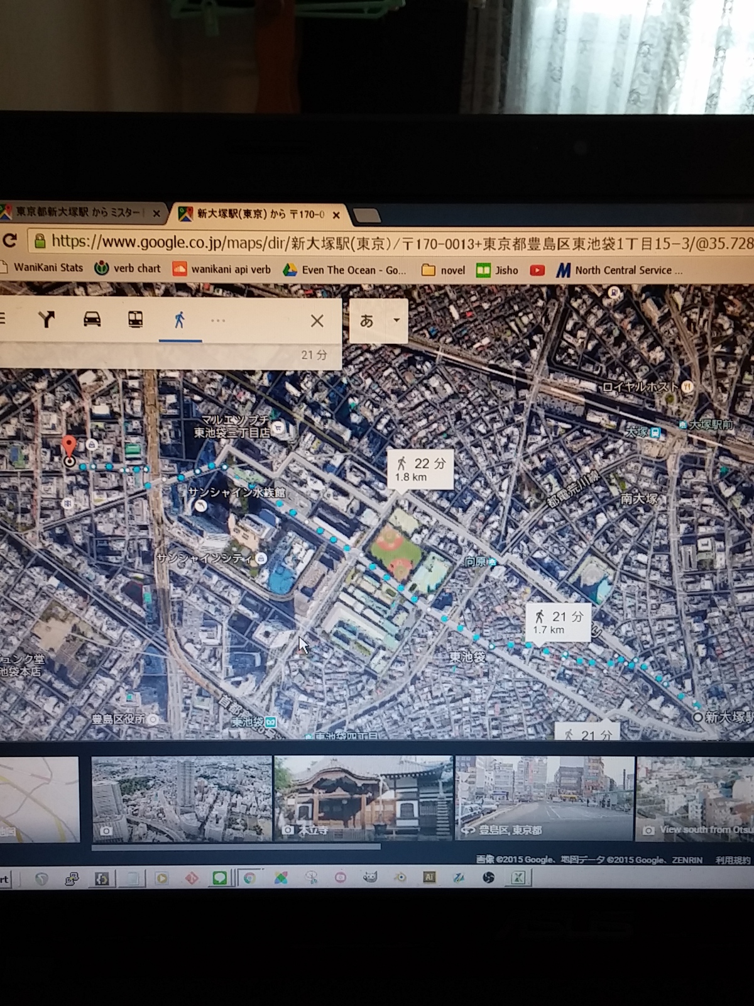Open the Illustrator taskbar icon

430,877
